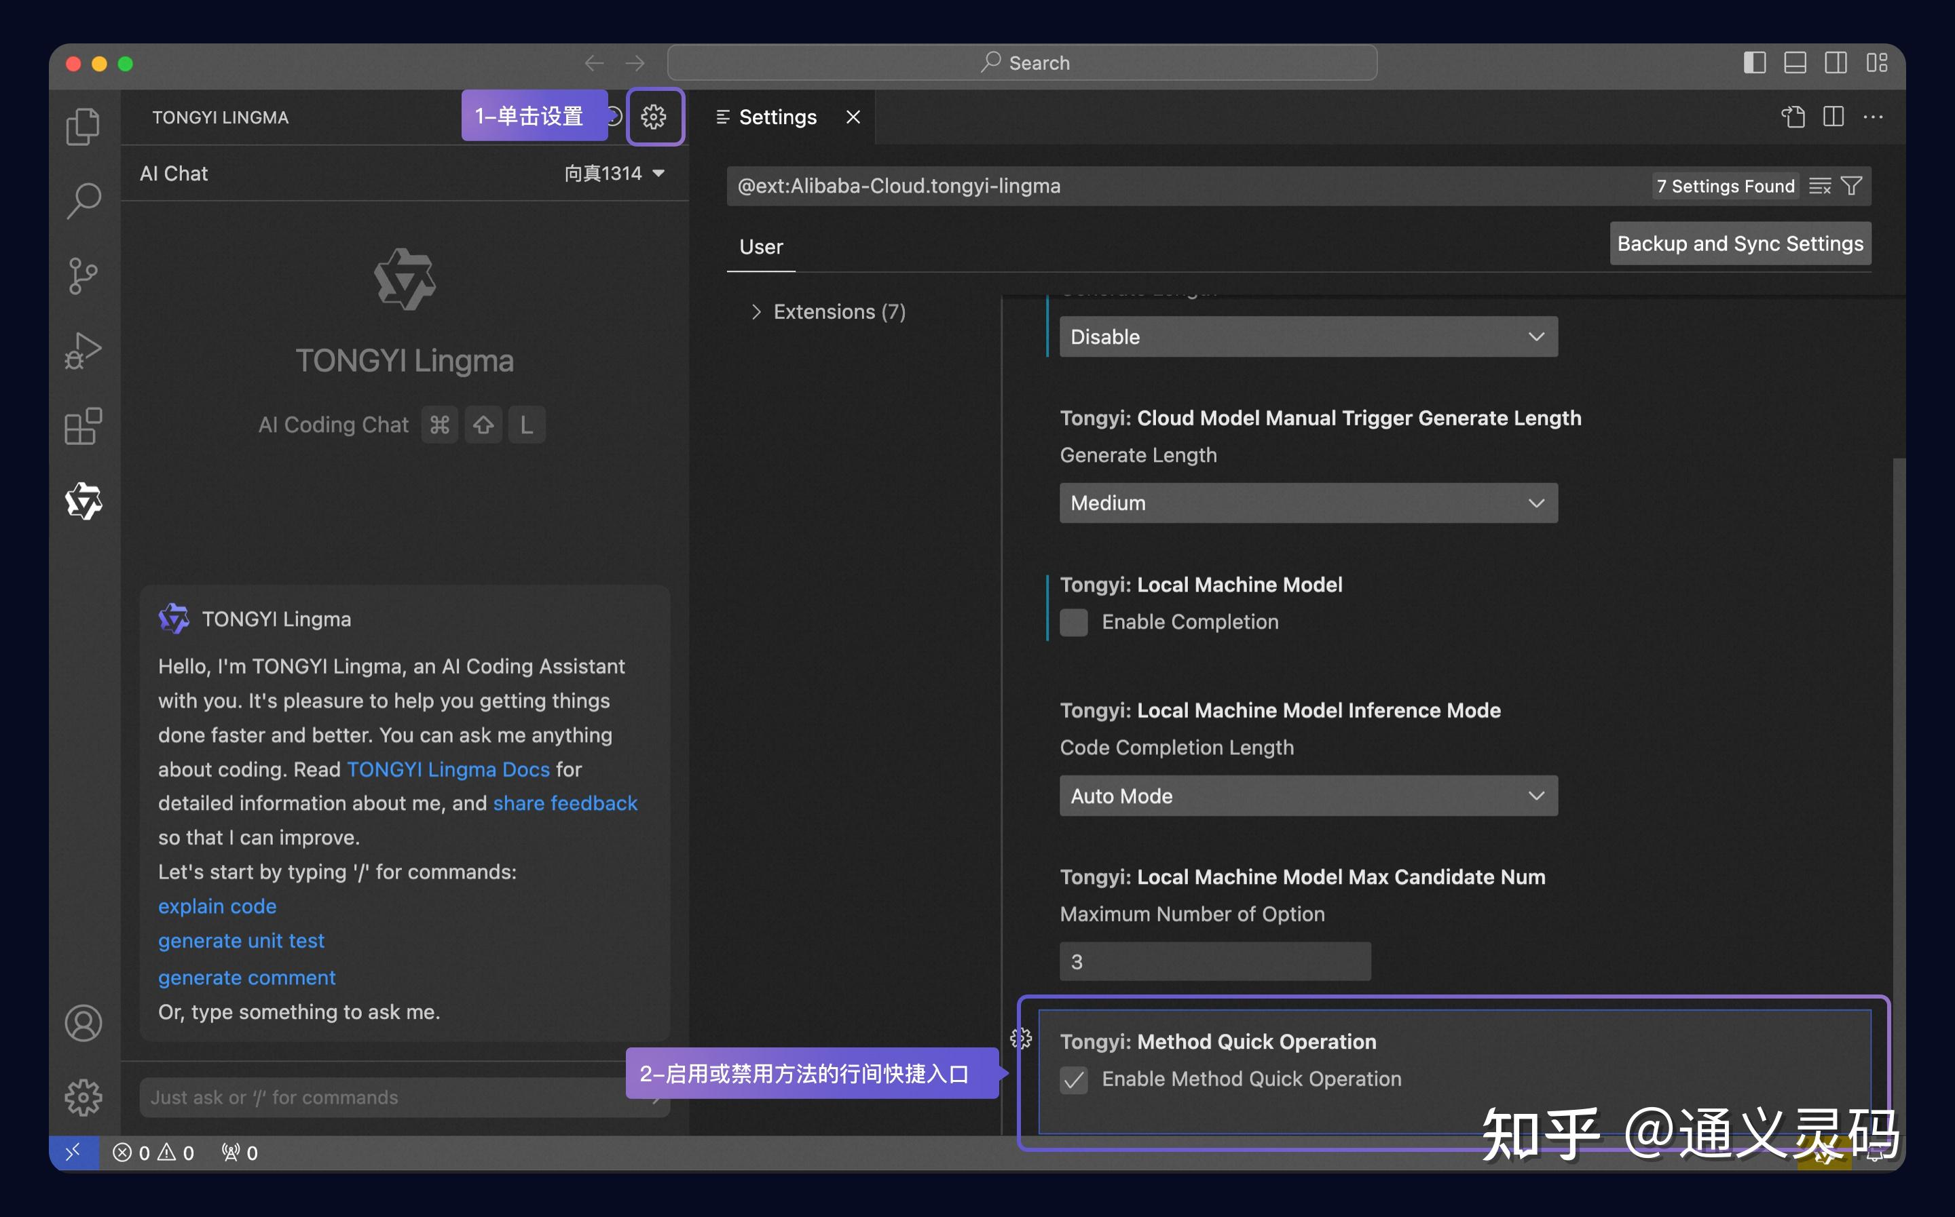
Task: Go back with the navigation arrow
Action: pos(594,63)
